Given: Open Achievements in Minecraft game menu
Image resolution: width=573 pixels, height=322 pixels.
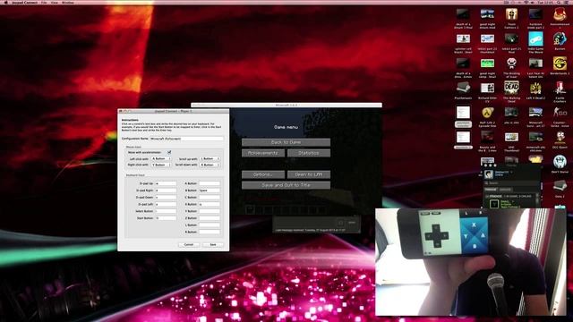Looking at the screenshot, I should (263, 153).
